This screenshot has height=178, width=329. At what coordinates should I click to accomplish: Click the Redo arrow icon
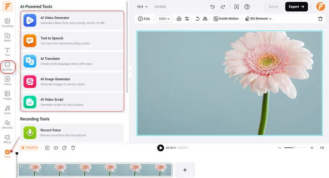[223, 7]
